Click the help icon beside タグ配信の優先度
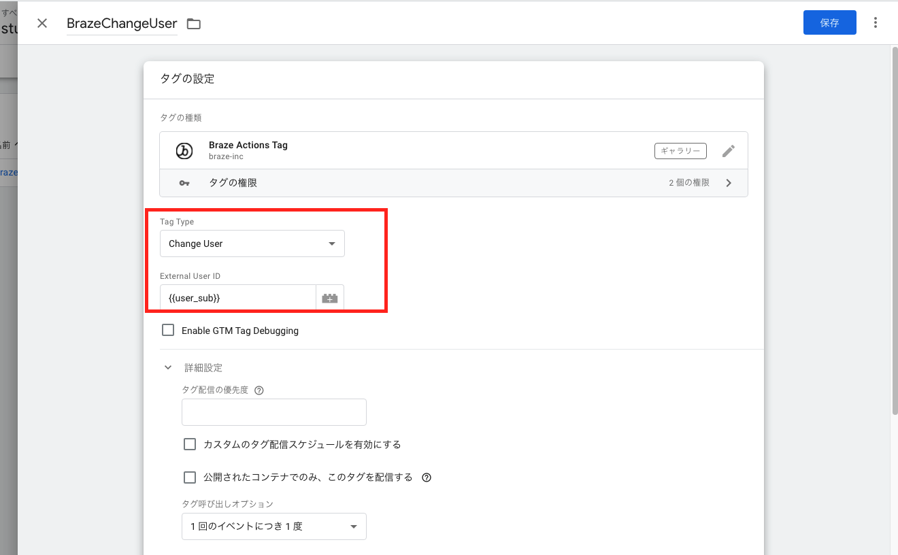Image resolution: width=898 pixels, height=555 pixels. pyautogui.click(x=259, y=390)
